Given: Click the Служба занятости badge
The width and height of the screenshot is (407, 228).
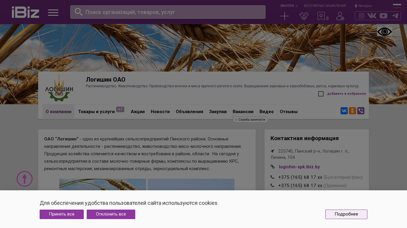Looking at the screenshot, I should [250, 119].
